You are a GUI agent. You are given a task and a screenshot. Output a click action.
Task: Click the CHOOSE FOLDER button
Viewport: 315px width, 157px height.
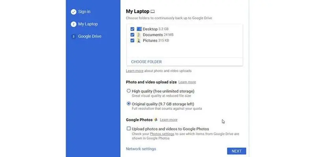(x=146, y=62)
